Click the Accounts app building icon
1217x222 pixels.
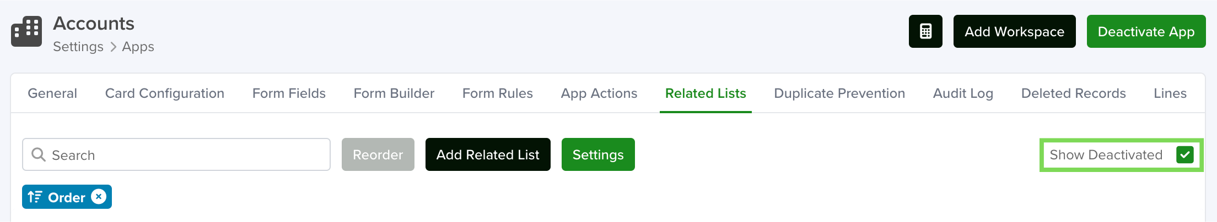(x=26, y=31)
